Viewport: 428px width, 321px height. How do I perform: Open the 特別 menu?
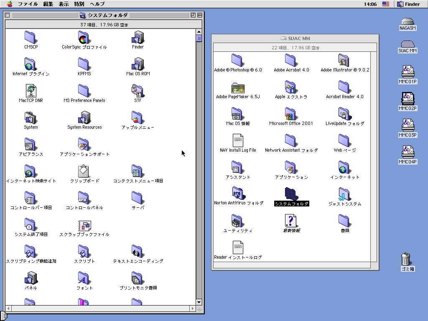79,4
